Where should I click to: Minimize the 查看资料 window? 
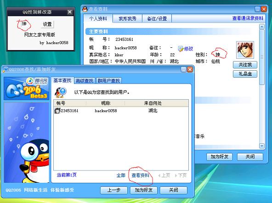(x=258, y=9)
